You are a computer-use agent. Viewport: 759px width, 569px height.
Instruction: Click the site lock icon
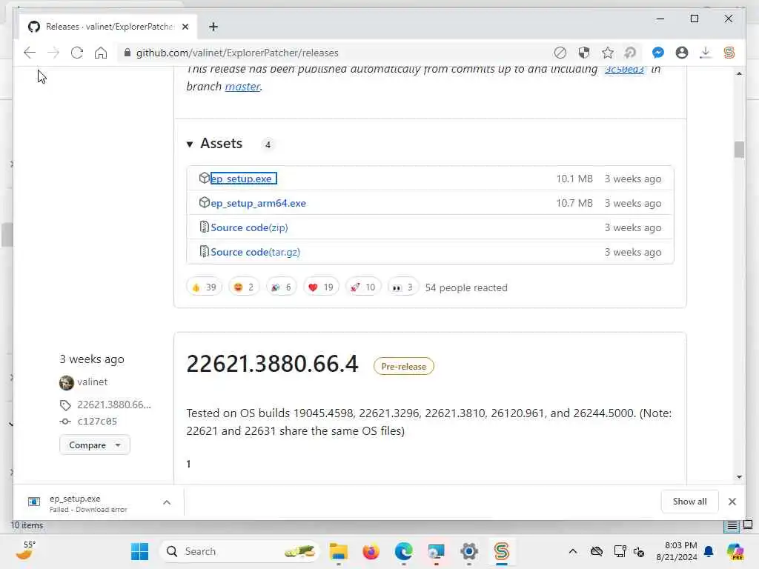pos(127,53)
